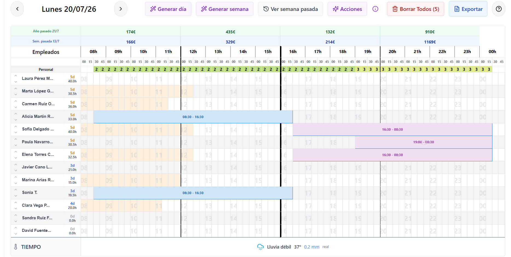Click the Personal row label
511x257 pixels.
(x=46, y=69)
